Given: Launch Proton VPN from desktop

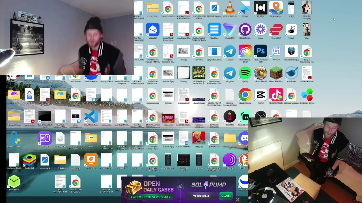Looking at the screenshot, I should (x=230, y=30).
